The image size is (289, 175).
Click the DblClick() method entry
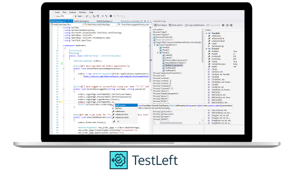[x=216, y=92]
